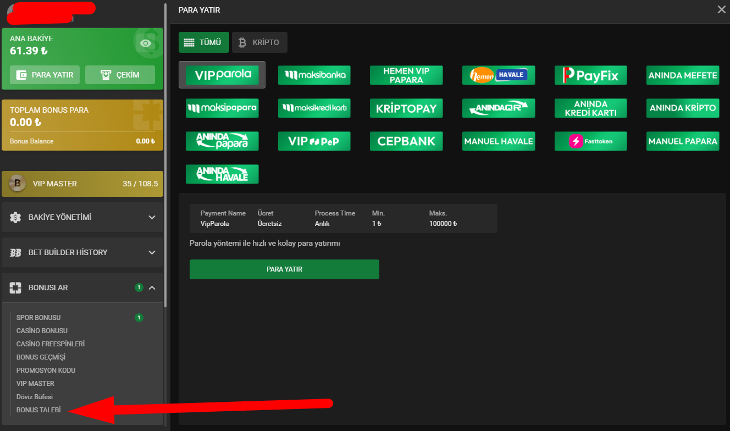Open PROMOSYON KODU menu item
Image resolution: width=730 pixels, height=431 pixels.
click(46, 371)
